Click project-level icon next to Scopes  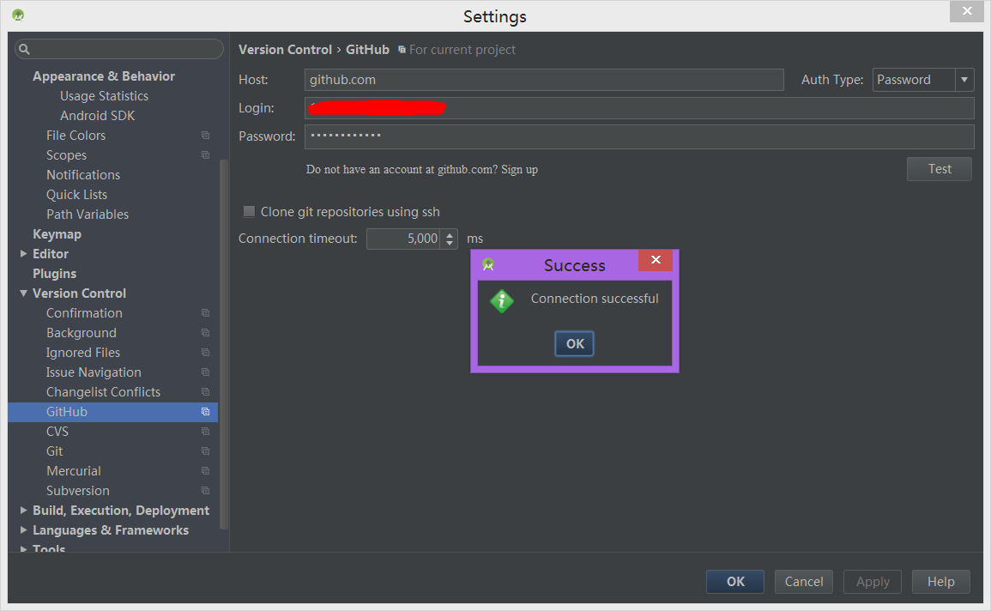(x=205, y=154)
